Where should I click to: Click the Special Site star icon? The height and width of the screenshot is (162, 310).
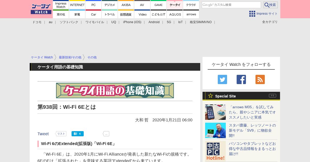click(x=211, y=96)
